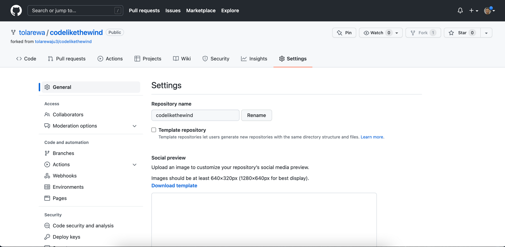The image size is (505, 247).
Task: Open the tolarewaju3/codelikethewind fork source link
Action: (x=63, y=42)
